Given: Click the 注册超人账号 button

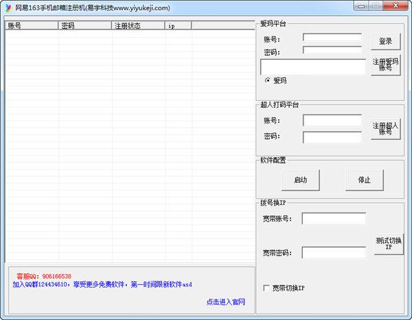Looking at the screenshot, I should pyautogui.click(x=385, y=128).
